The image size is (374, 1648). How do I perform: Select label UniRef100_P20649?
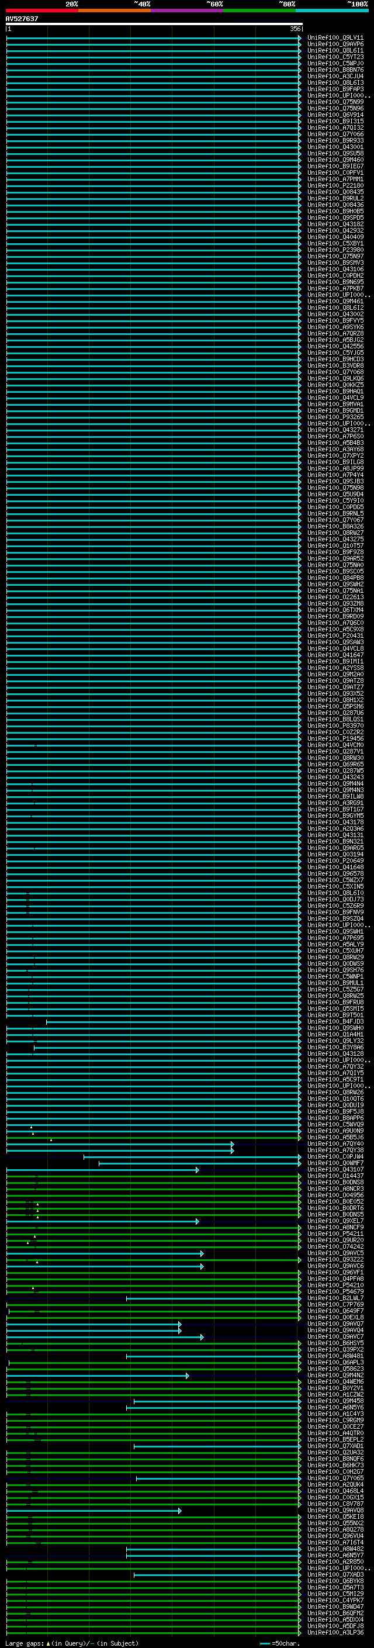[335, 861]
